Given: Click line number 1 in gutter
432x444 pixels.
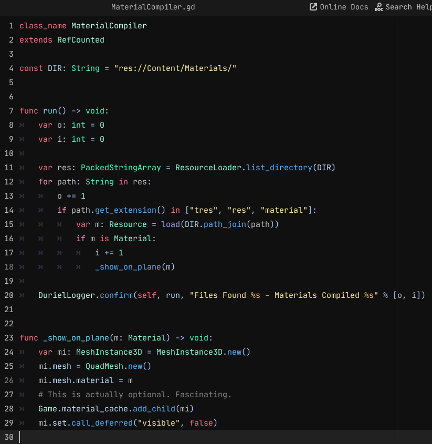Looking at the screenshot, I should 11,26.
